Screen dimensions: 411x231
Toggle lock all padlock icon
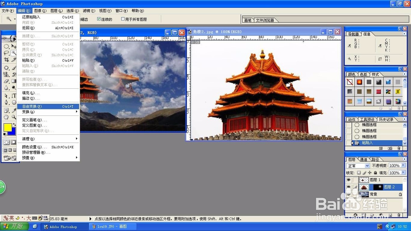tap(375, 173)
